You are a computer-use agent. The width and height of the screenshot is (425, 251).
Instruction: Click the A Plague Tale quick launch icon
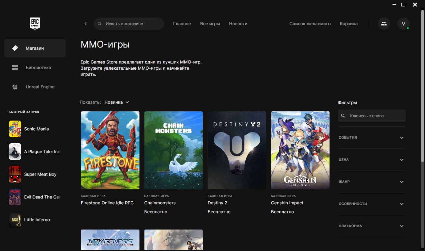click(15, 152)
